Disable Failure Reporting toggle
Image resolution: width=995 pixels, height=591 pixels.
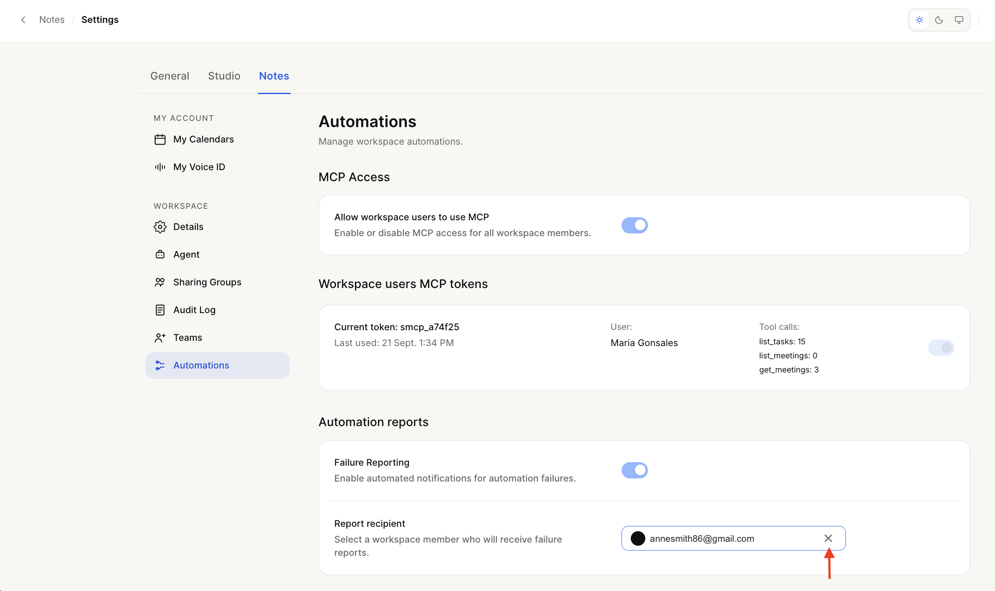point(634,470)
